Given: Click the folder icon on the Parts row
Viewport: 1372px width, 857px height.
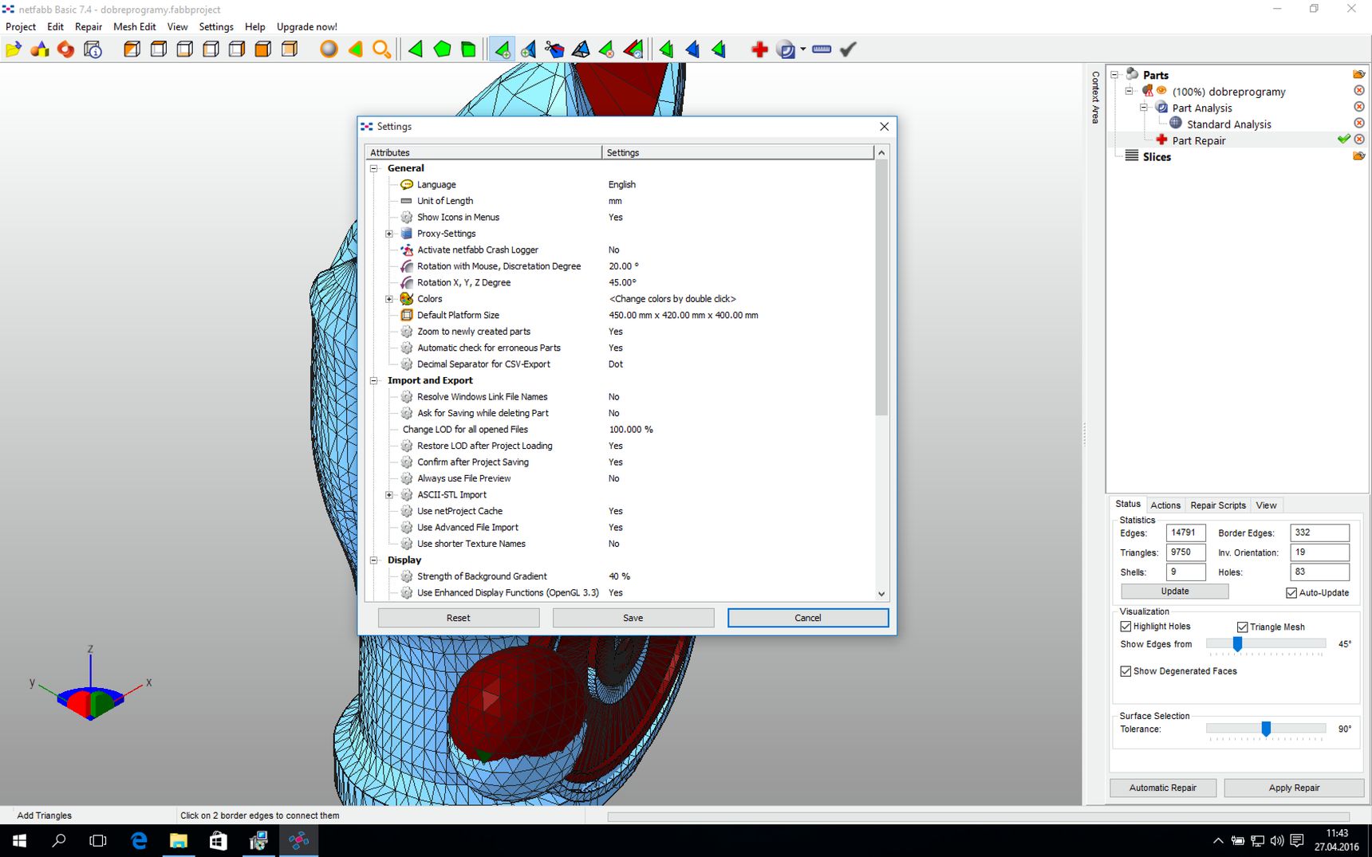Looking at the screenshot, I should [x=1359, y=74].
